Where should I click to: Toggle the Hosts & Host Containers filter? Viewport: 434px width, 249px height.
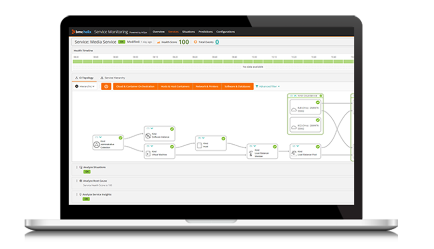175,86
